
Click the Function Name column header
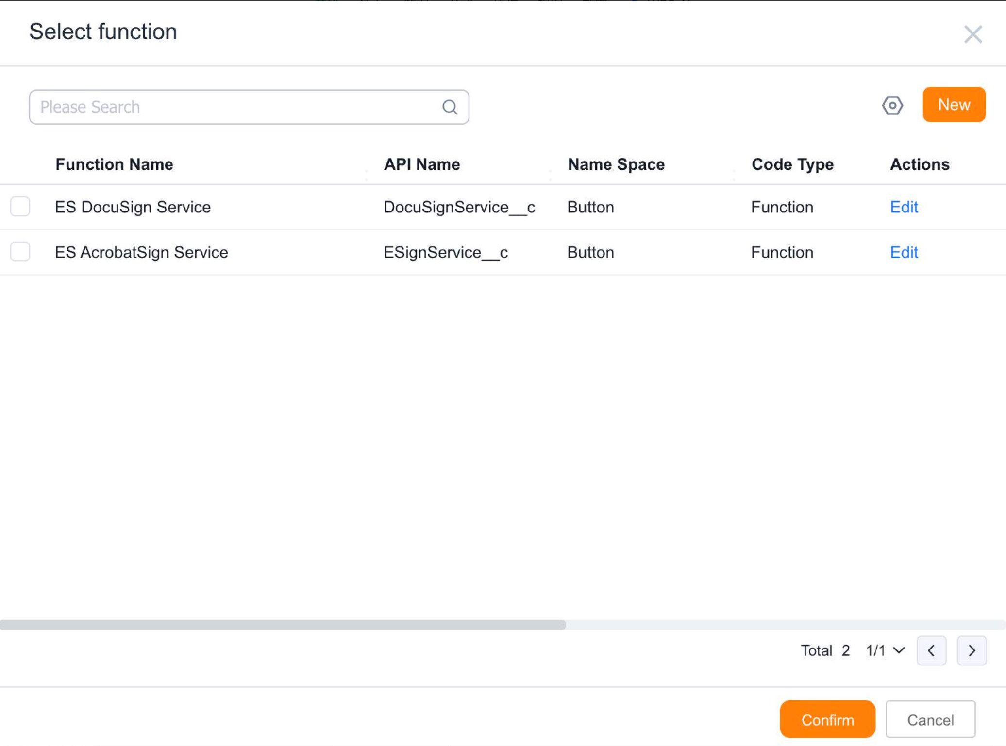(114, 164)
